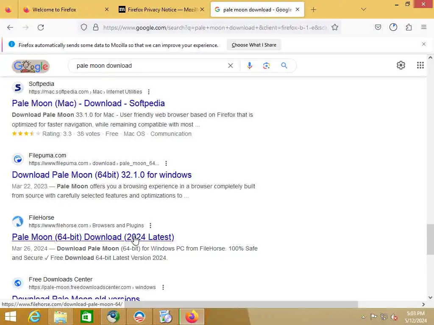This screenshot has height=325, width=434.
Task: Focus the Google search box
Action: click(x=150, y=66)
